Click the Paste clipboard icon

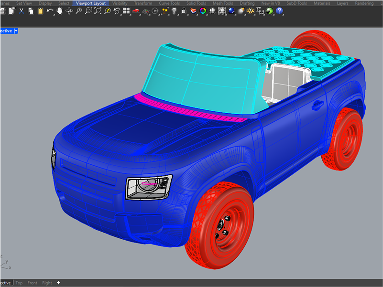[40, 11]
